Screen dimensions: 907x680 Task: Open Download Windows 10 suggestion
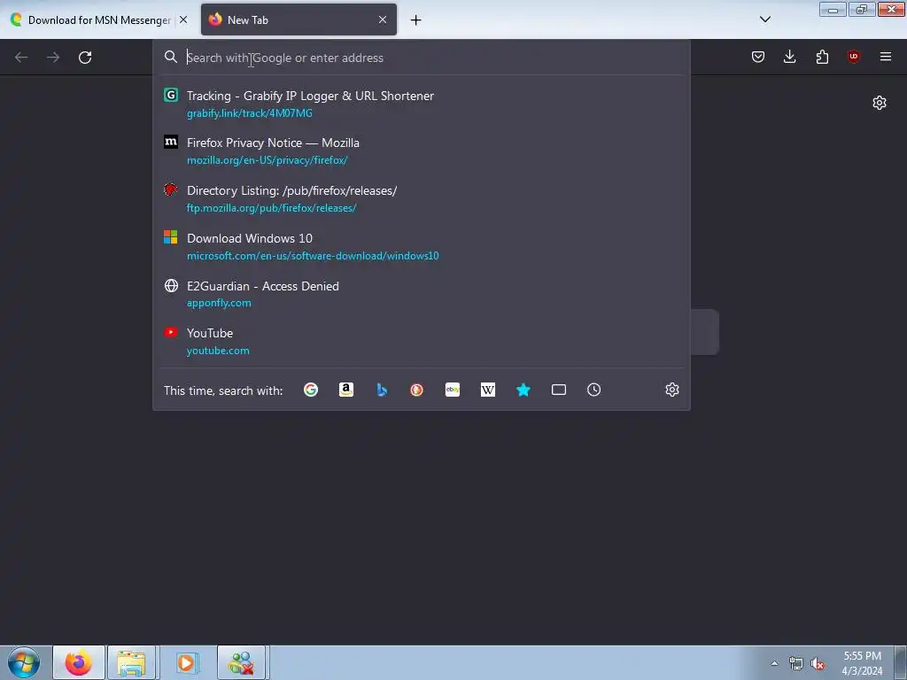pyautogui.click(x=421, y=246)
